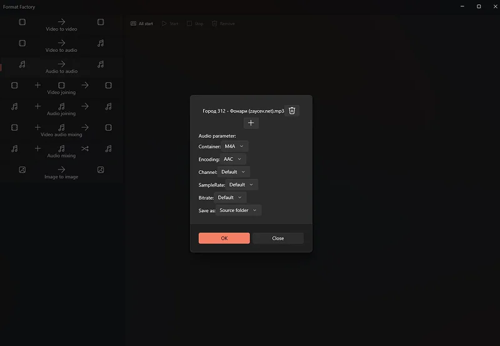Click arrow icon in Video audio mixing row

(85, 128)
